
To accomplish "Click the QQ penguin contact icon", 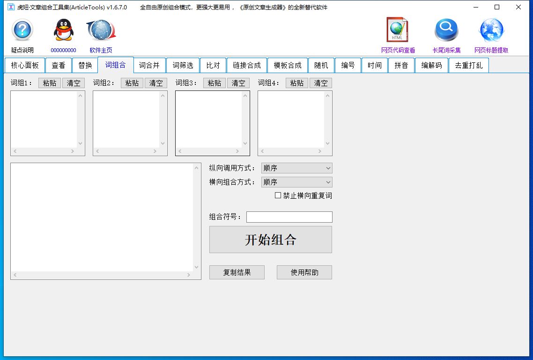I will 64,30.
